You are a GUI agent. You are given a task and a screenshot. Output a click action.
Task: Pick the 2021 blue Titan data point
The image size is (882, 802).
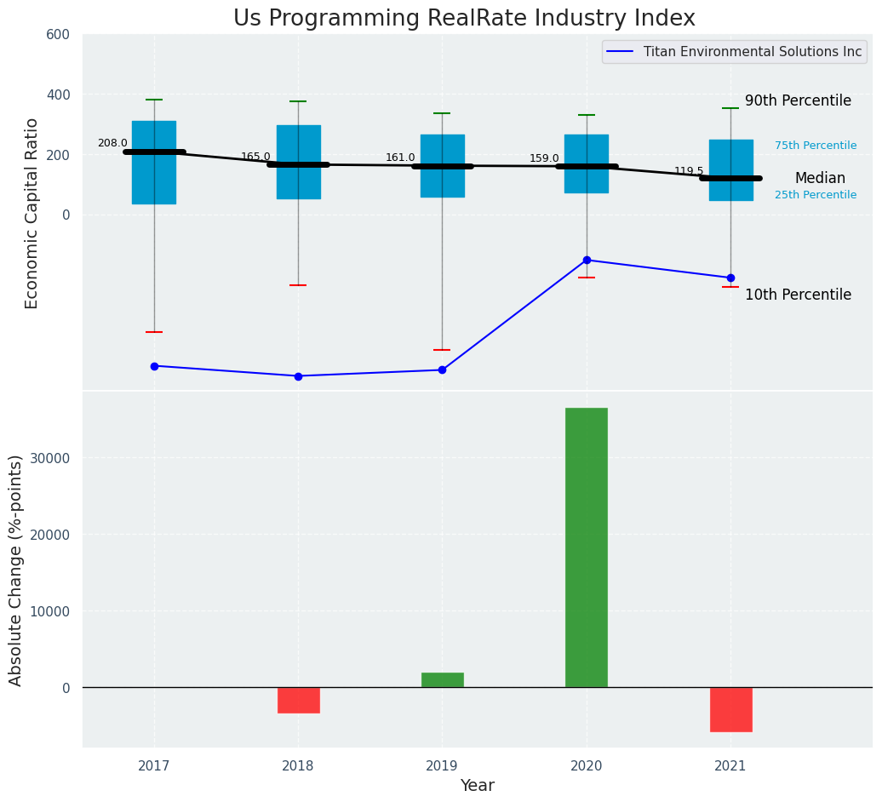(730, 278)
